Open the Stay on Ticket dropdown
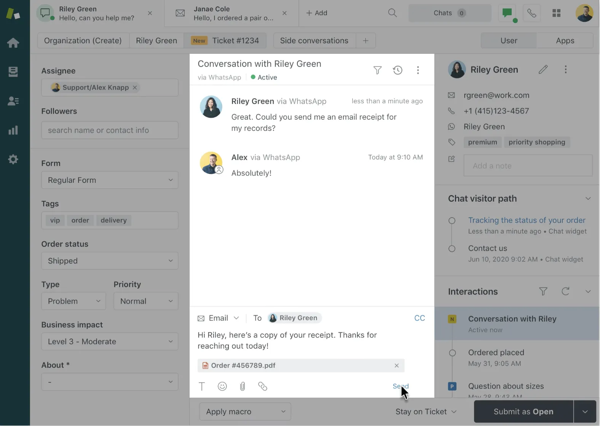 click(x=426, y=412)
